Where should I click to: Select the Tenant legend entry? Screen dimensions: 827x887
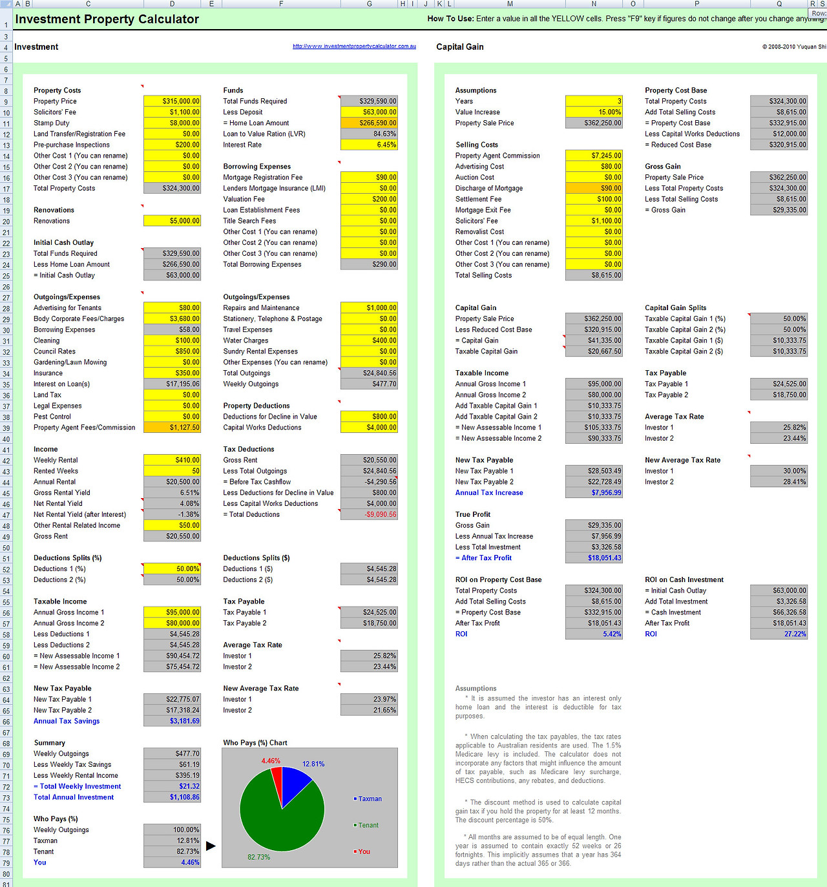(x=366, y=826)
